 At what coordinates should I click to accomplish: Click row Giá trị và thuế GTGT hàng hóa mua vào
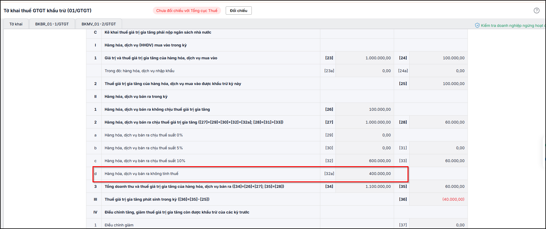point(277,58)
